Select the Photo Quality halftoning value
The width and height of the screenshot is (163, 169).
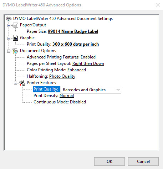[x=62, y=76]
